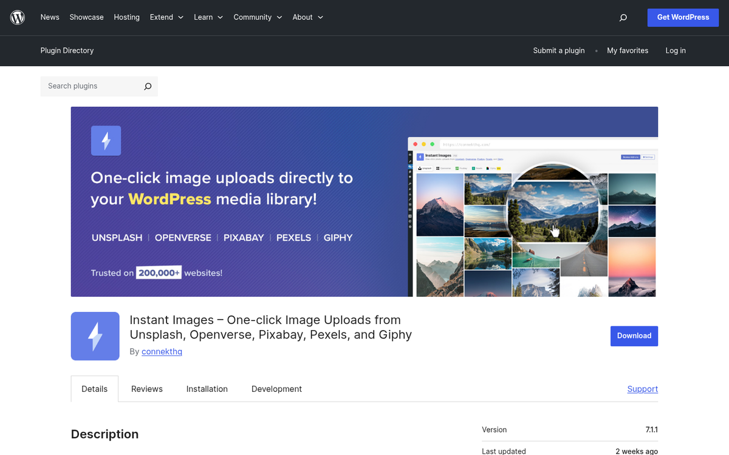Click the magnifying glass in the plugin search box
Viewport: 729px width, 455px height.
pyautogui.click(x=147, y=86)
